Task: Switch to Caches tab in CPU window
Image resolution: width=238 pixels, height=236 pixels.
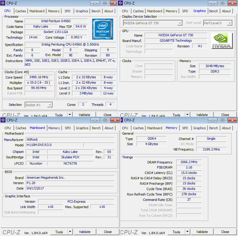Action: [x=21, y=11]
